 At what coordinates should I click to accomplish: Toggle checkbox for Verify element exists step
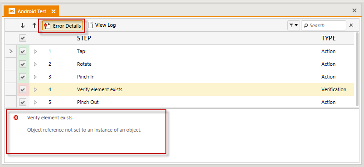pos(23,89)
